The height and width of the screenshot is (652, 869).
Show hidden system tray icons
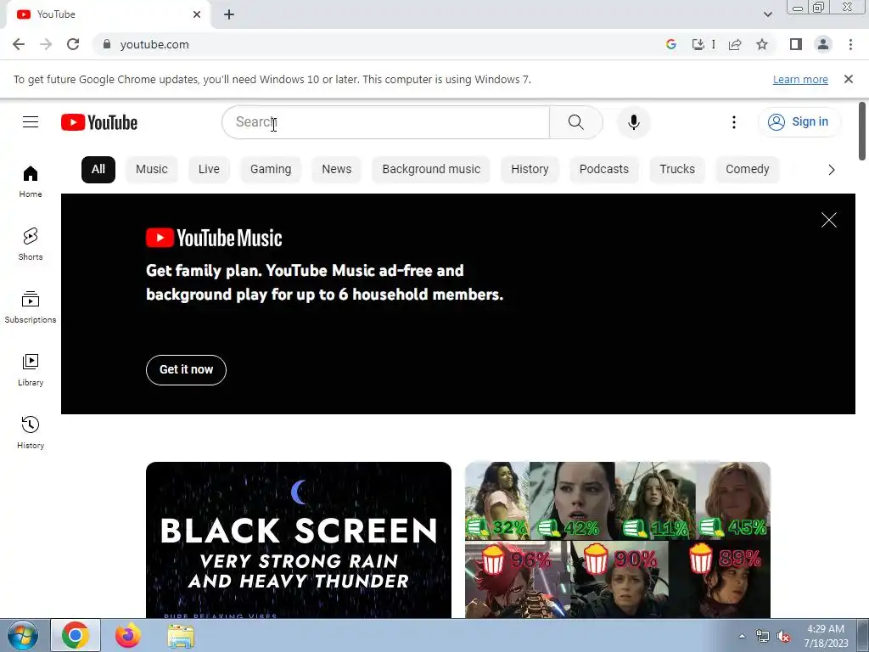tap(742, 636)
